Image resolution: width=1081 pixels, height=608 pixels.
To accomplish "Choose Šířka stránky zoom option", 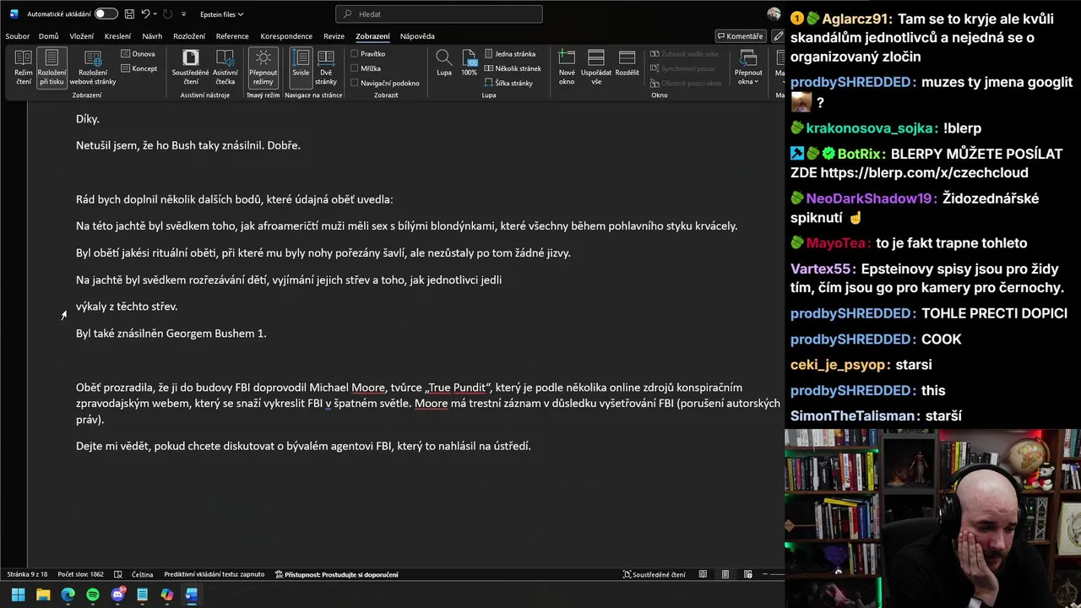I will pos(508,83).
